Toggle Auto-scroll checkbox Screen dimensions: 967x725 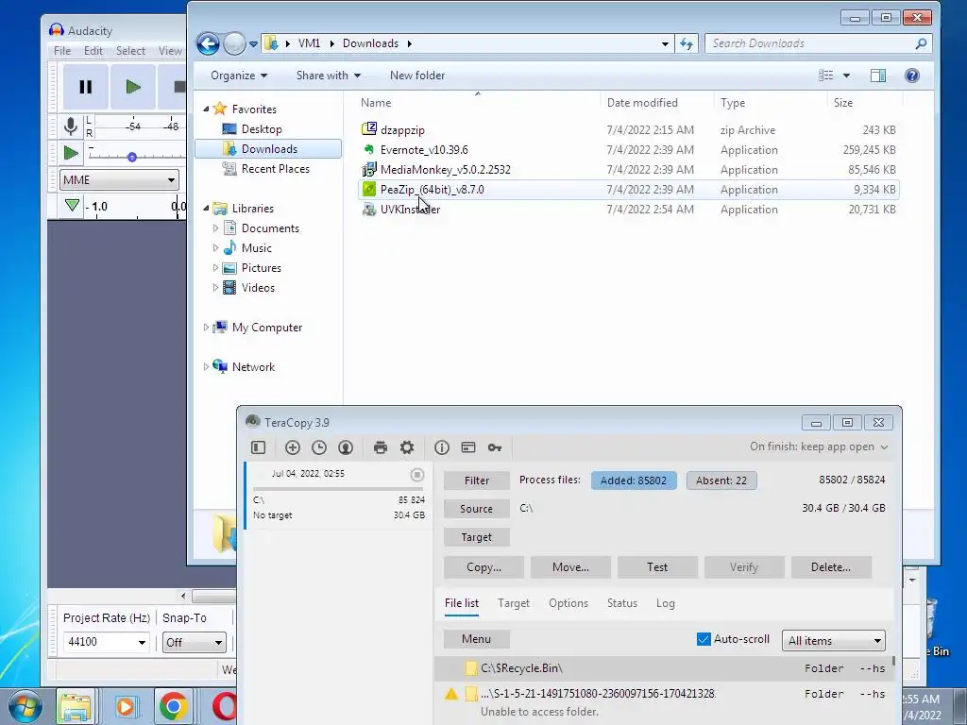pyautogui.click(x=704, y=639)
